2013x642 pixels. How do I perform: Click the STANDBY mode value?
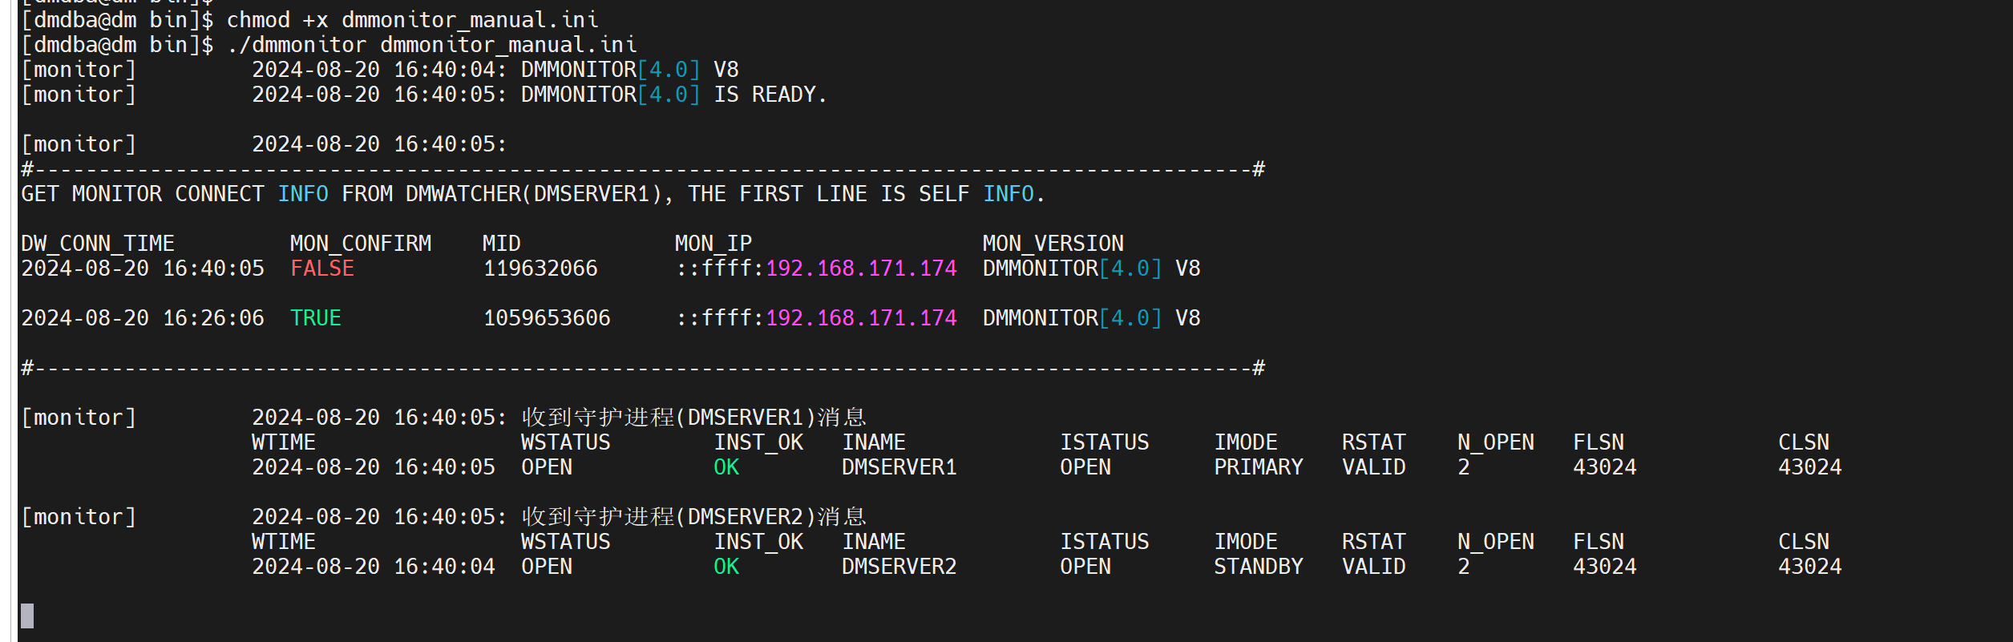coord(1259,567)
